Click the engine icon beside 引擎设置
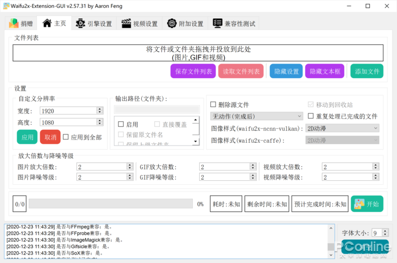This screenshot has height=263, width=397. click(x=80, y=23)
